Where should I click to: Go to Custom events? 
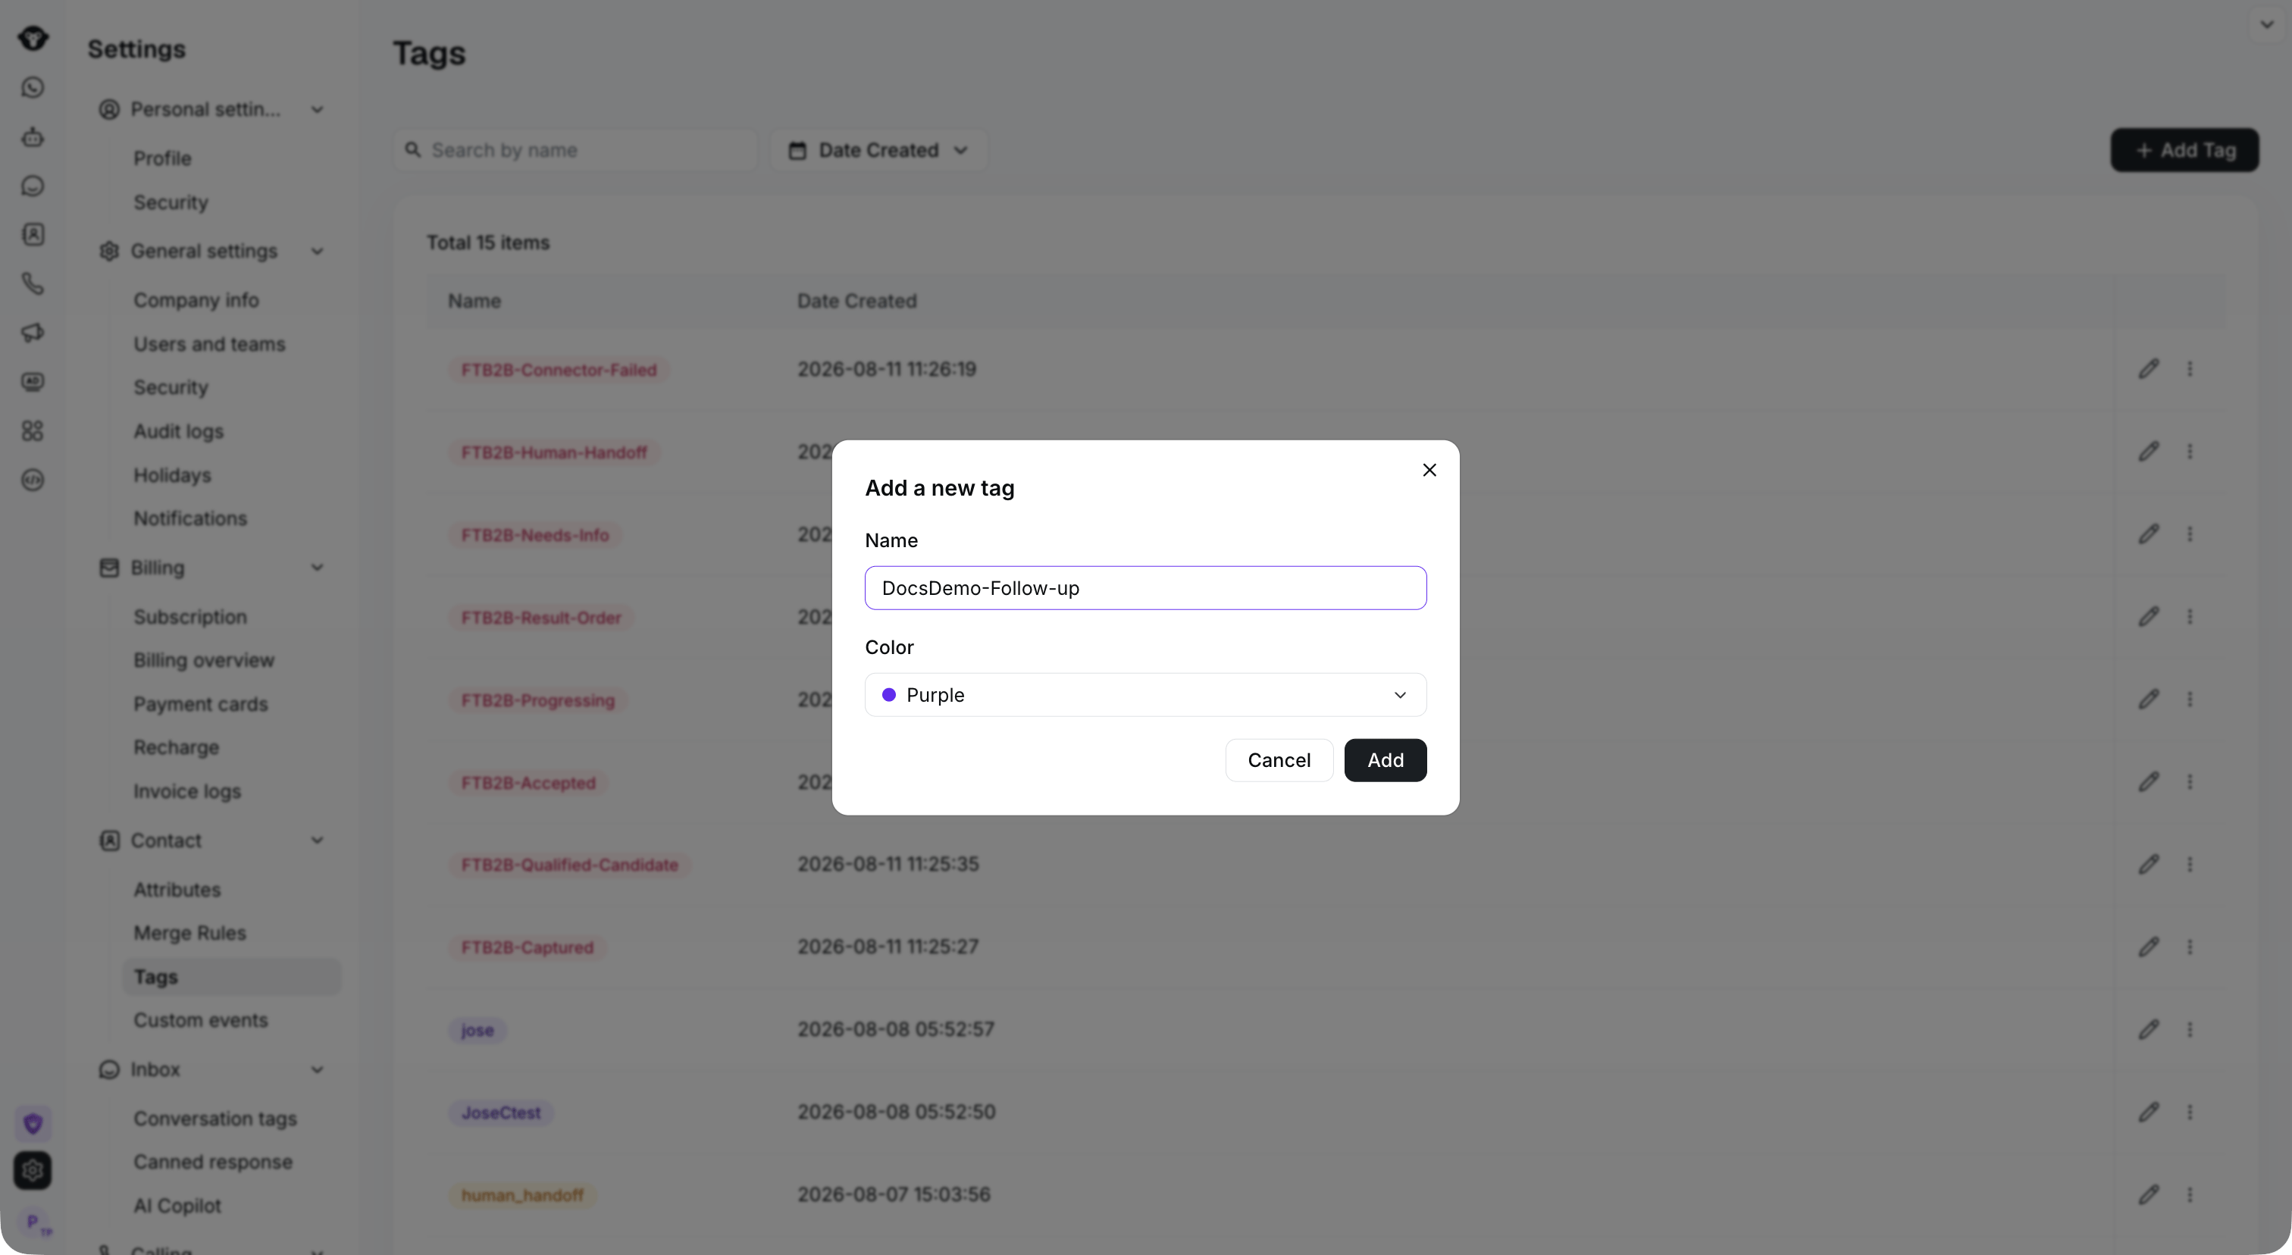click(200, 1020)
